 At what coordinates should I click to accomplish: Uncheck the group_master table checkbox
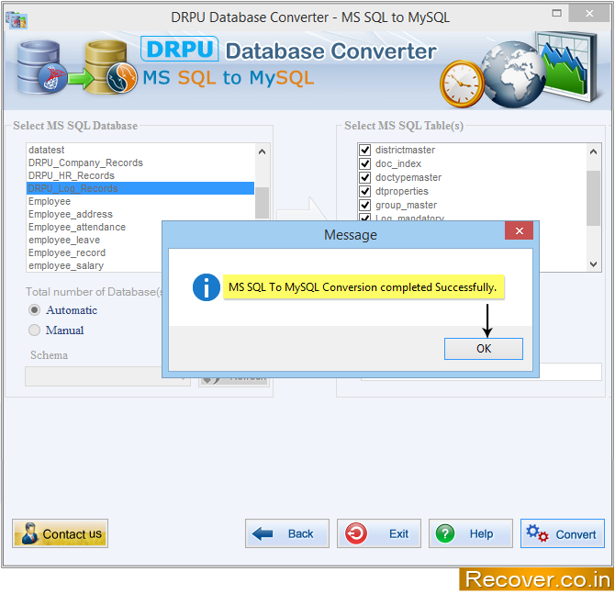tap(364, 205)
